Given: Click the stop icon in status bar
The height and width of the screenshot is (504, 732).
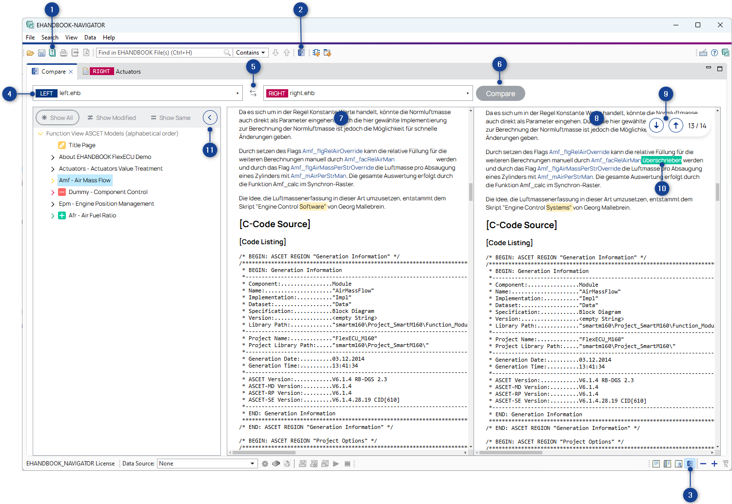Looking at the screenshot, I should pyautogui.click(x=347, y=464).
